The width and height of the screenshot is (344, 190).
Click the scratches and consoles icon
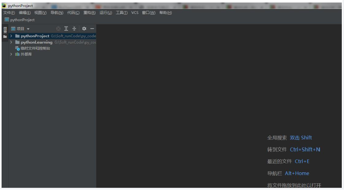[x=17, y=48]
